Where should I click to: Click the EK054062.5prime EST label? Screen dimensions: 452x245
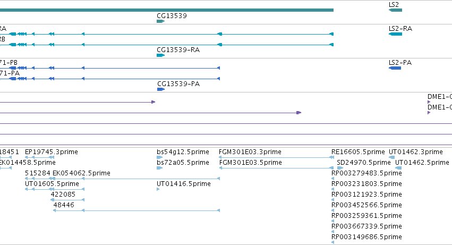pos(81,173)
